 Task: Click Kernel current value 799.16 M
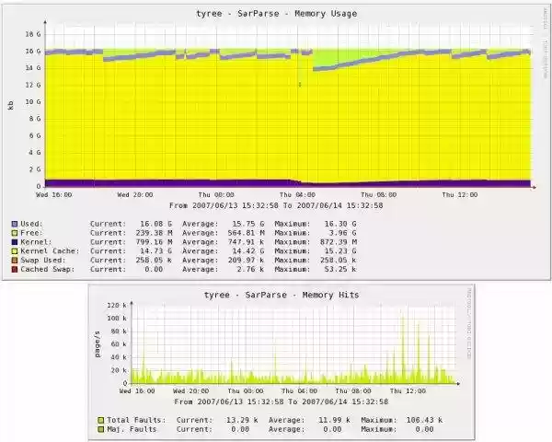point(154,242)
